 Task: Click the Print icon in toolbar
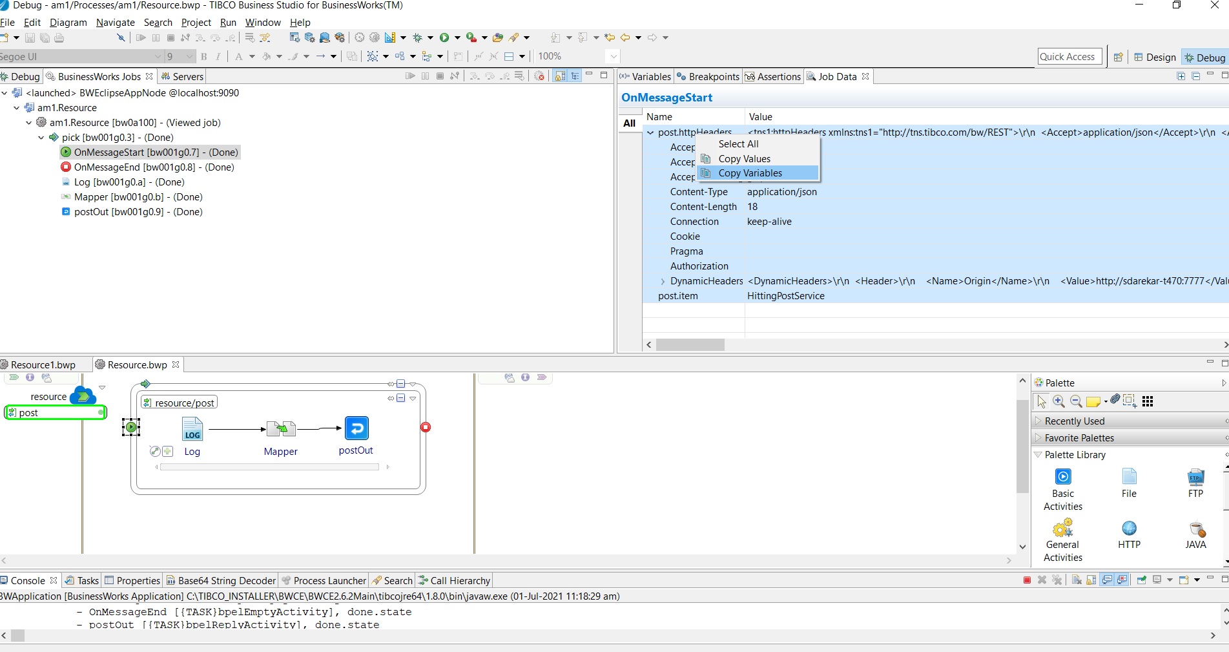tap(59, 38)
